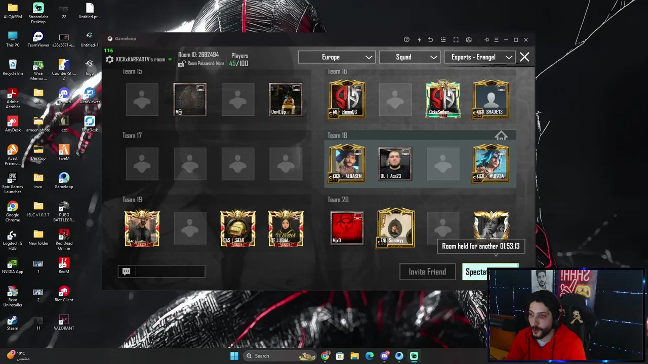The width and height of the screenshot is (648, 364).
Task: Open the Esports - Erangel map dropdown
Action: point(480,57)
